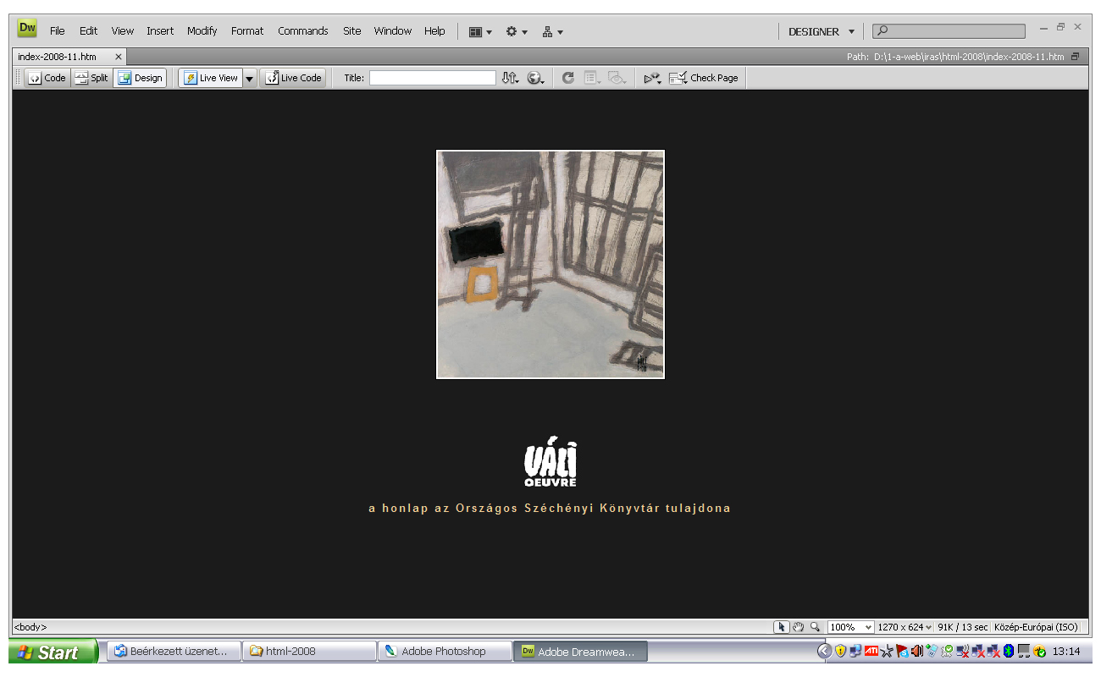Open the 1270 x 624 window size dropdown
This screenshot has width=1101, height=677.
905,627
